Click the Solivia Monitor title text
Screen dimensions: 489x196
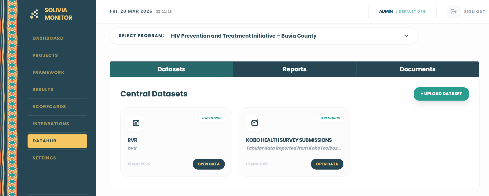pyautogui.click(x=58, y=14)
